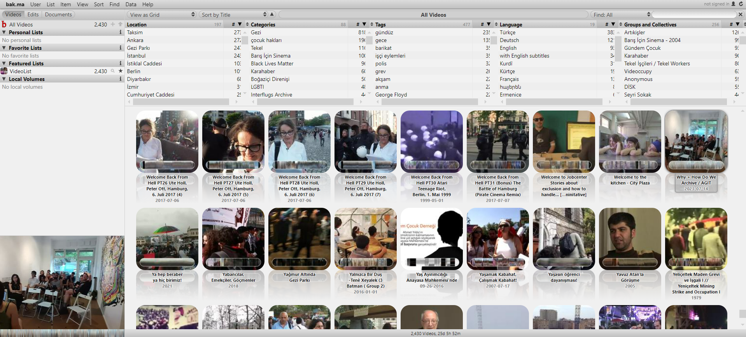Click the user icon beside 'not signed in'
This screenshot has width=746, height=337.
tap(733, 4)
